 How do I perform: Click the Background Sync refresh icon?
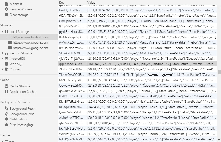[6, 114]
